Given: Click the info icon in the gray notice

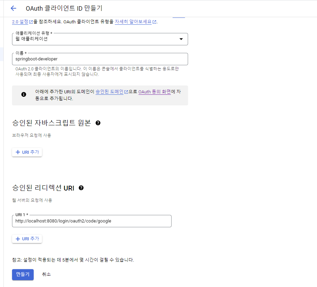Looking at the screenshot, I should click(24, 94).
